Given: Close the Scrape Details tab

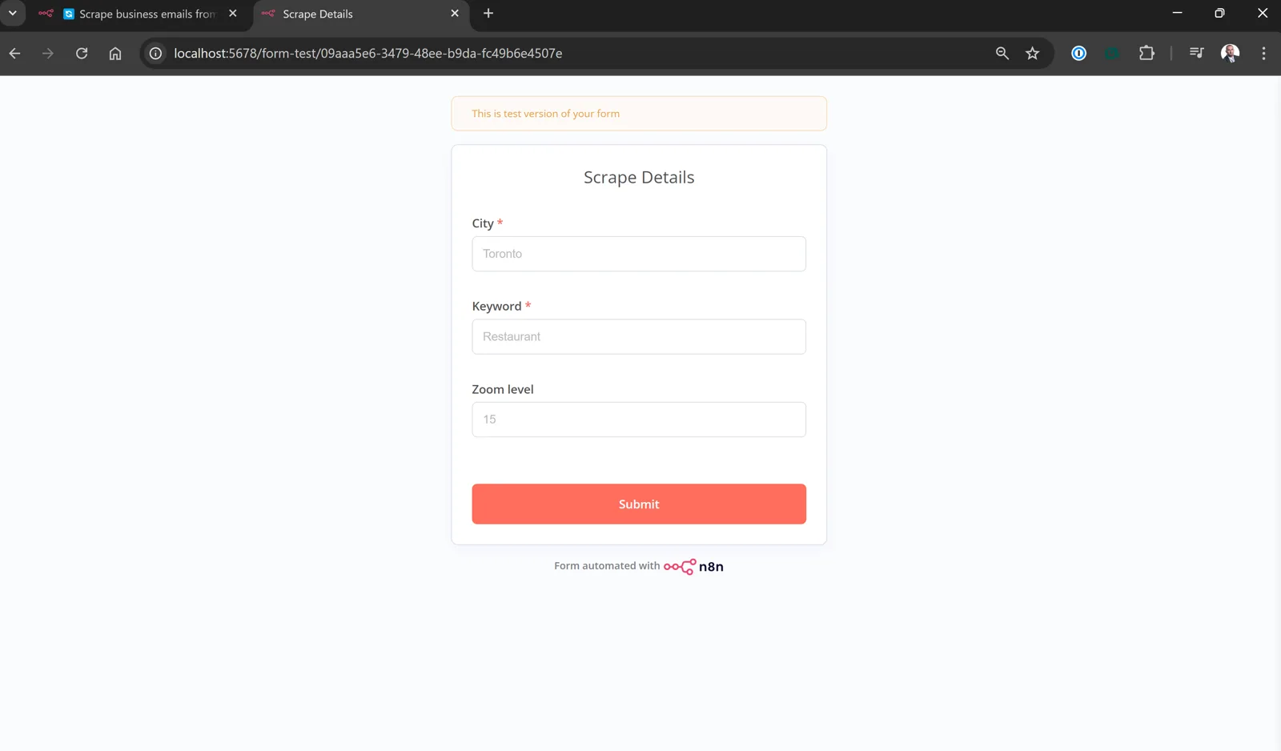Looking at the screenshot, I should coord(455,14).
